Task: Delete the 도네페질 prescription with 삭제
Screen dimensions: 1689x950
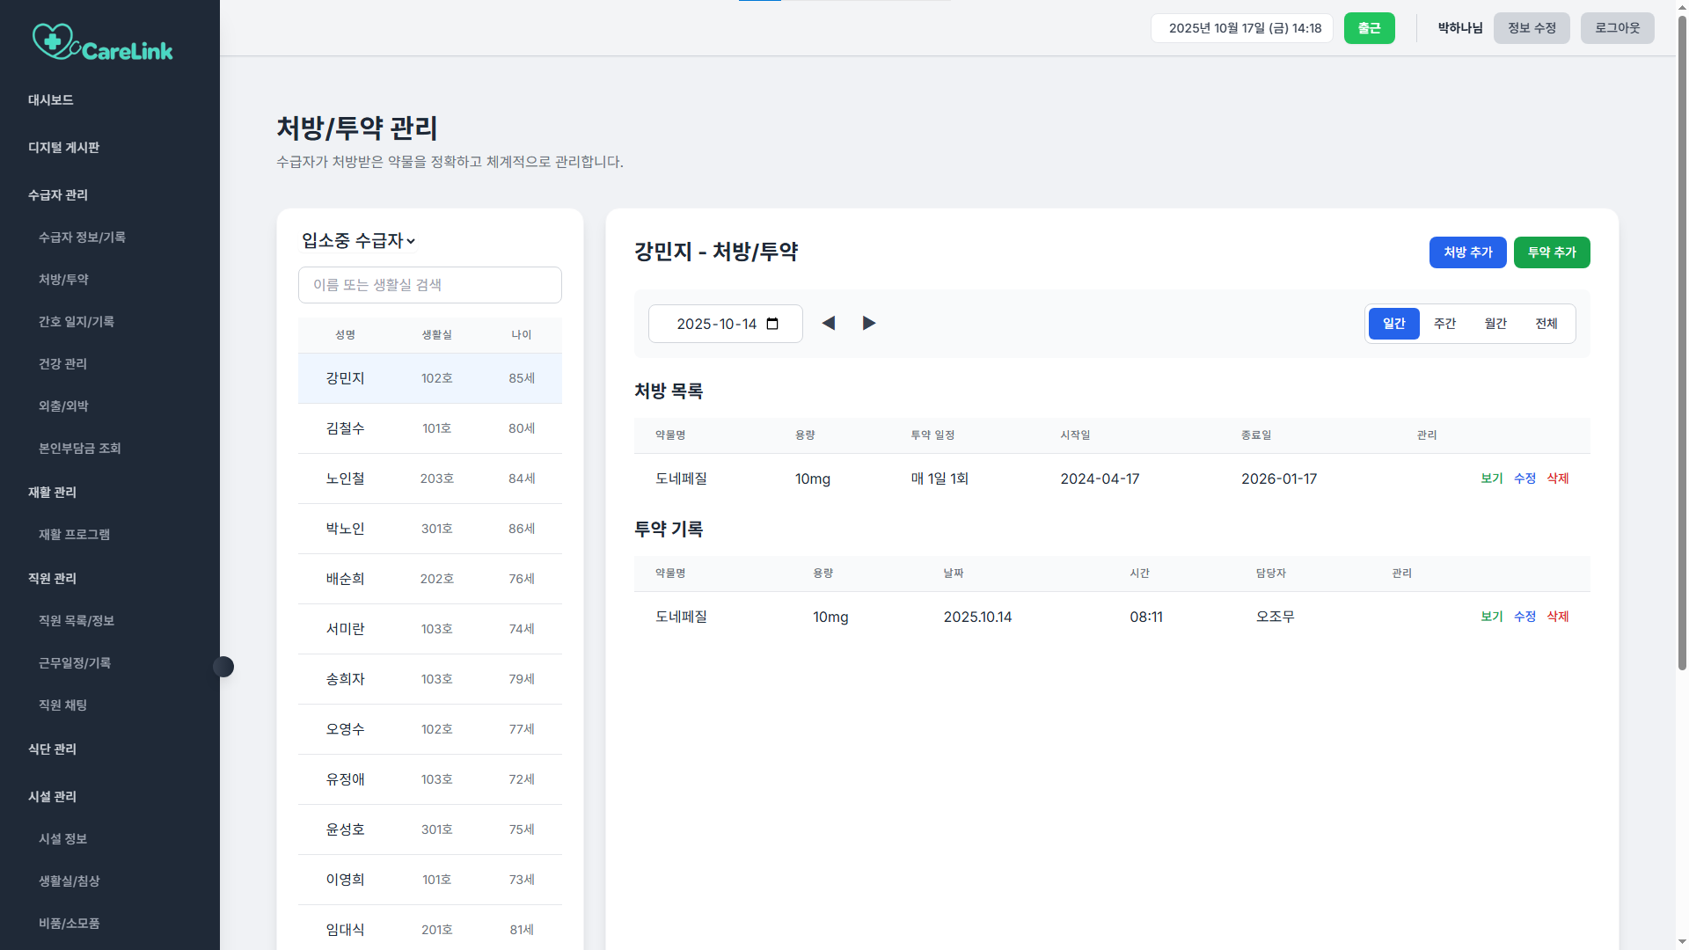Action: coord(1558,479)
